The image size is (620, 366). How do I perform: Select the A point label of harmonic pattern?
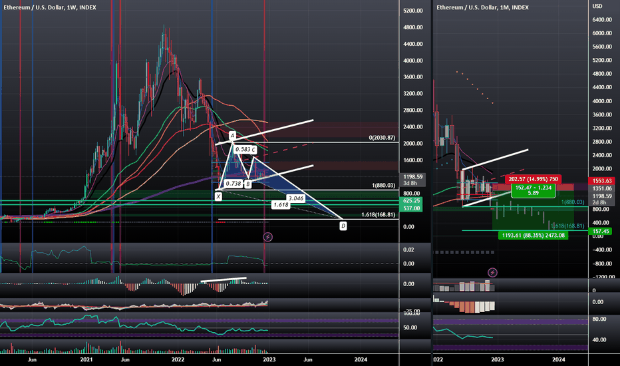233,136
